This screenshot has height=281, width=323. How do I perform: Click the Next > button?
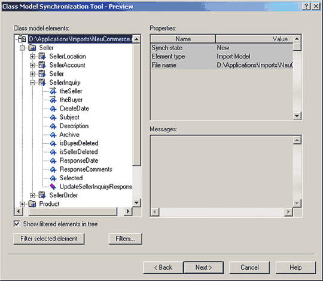point(203,267)
